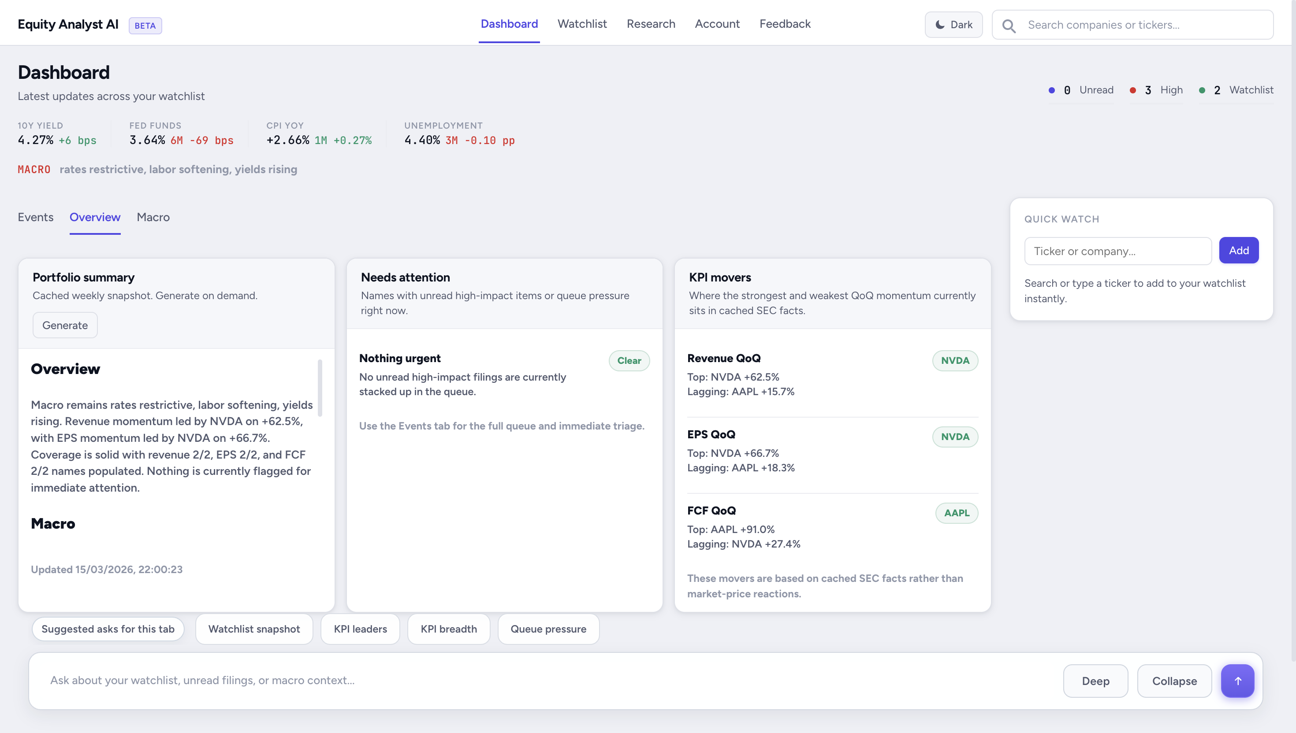The image size is (1296, 733).
Task: Navigate to the Research page
Action: (x=650, y=24)
